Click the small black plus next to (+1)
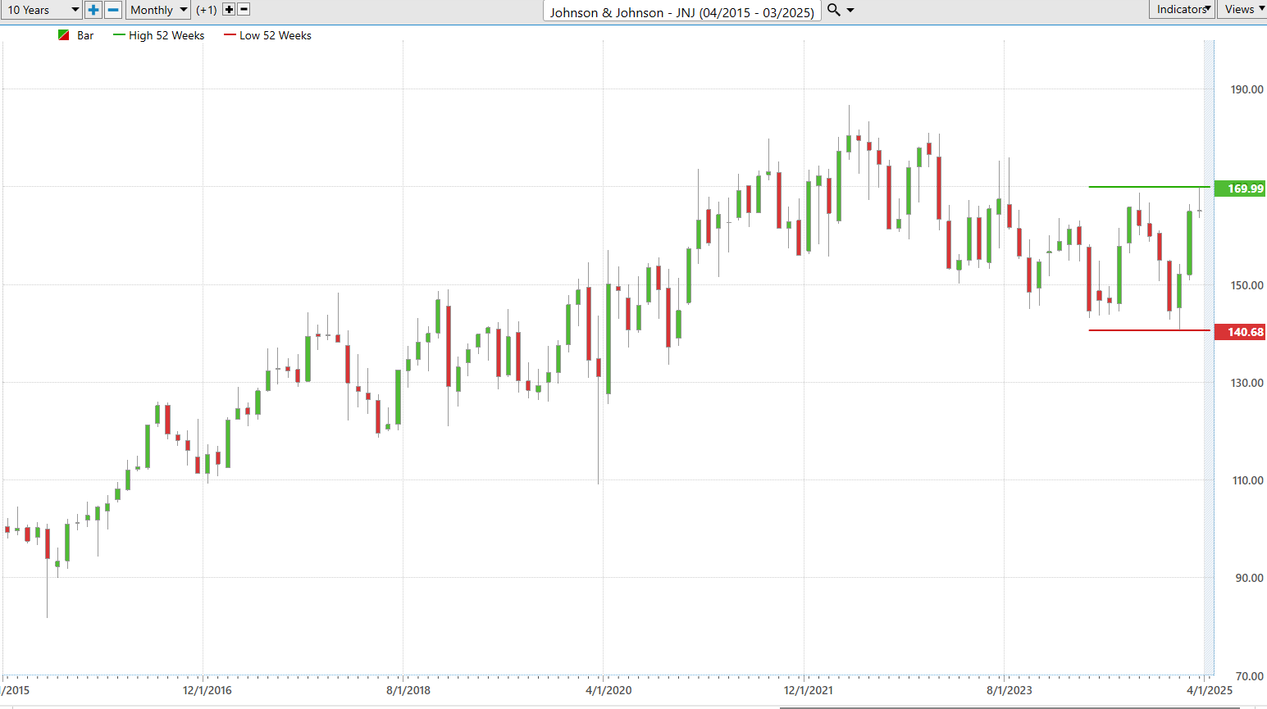Image resolution: width=1267 pixels, height=709 pixels. [x=229, y=10]
